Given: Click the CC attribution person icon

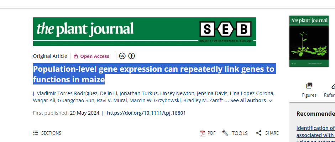Looking at the screenshot, I should [132, 56].
